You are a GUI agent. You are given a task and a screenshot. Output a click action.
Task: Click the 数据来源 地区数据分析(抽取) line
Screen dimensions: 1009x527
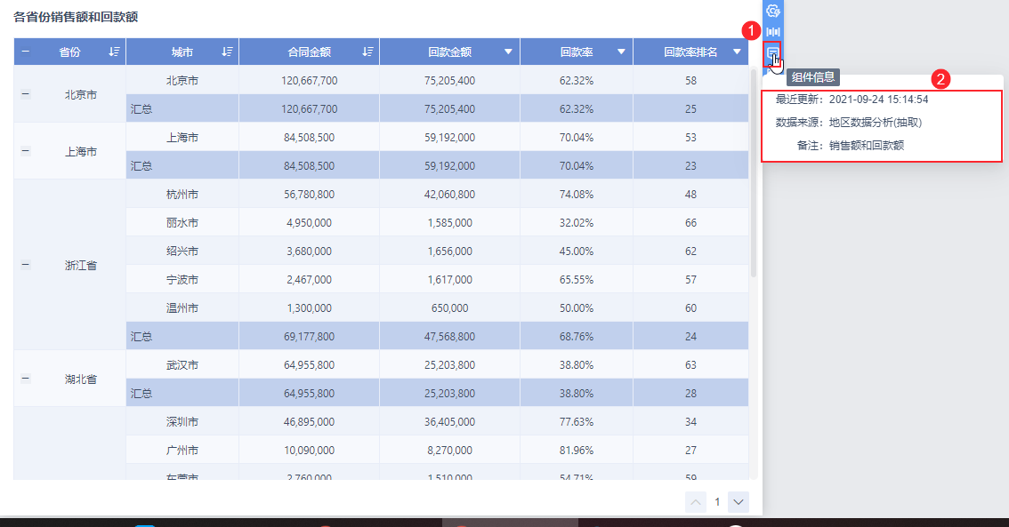click(x=849, y=123)
